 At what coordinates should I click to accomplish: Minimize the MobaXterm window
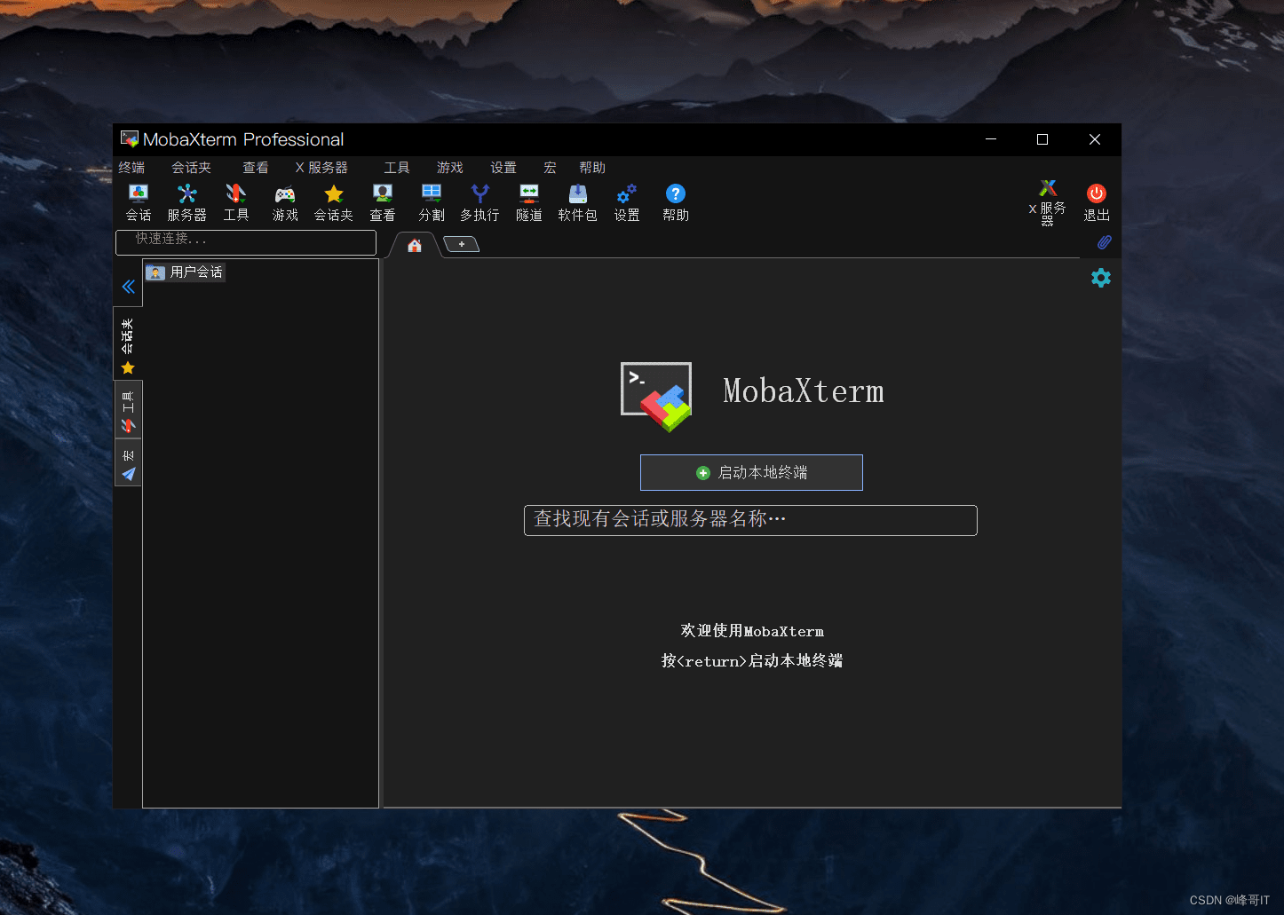pyautogui.click(x=991, y=139)
